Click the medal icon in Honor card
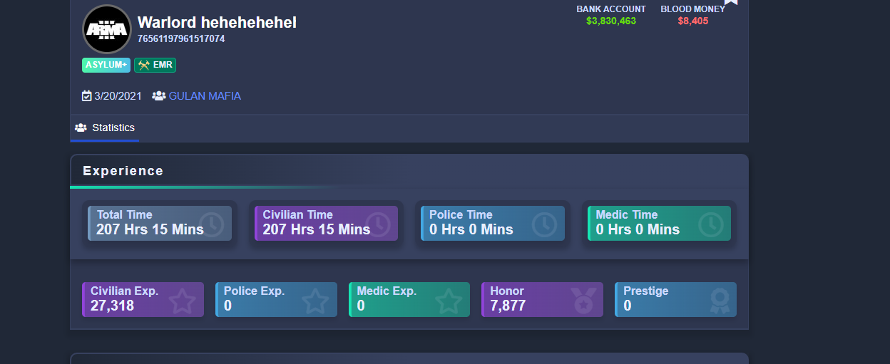890x364 pixels. pos(583,301)
